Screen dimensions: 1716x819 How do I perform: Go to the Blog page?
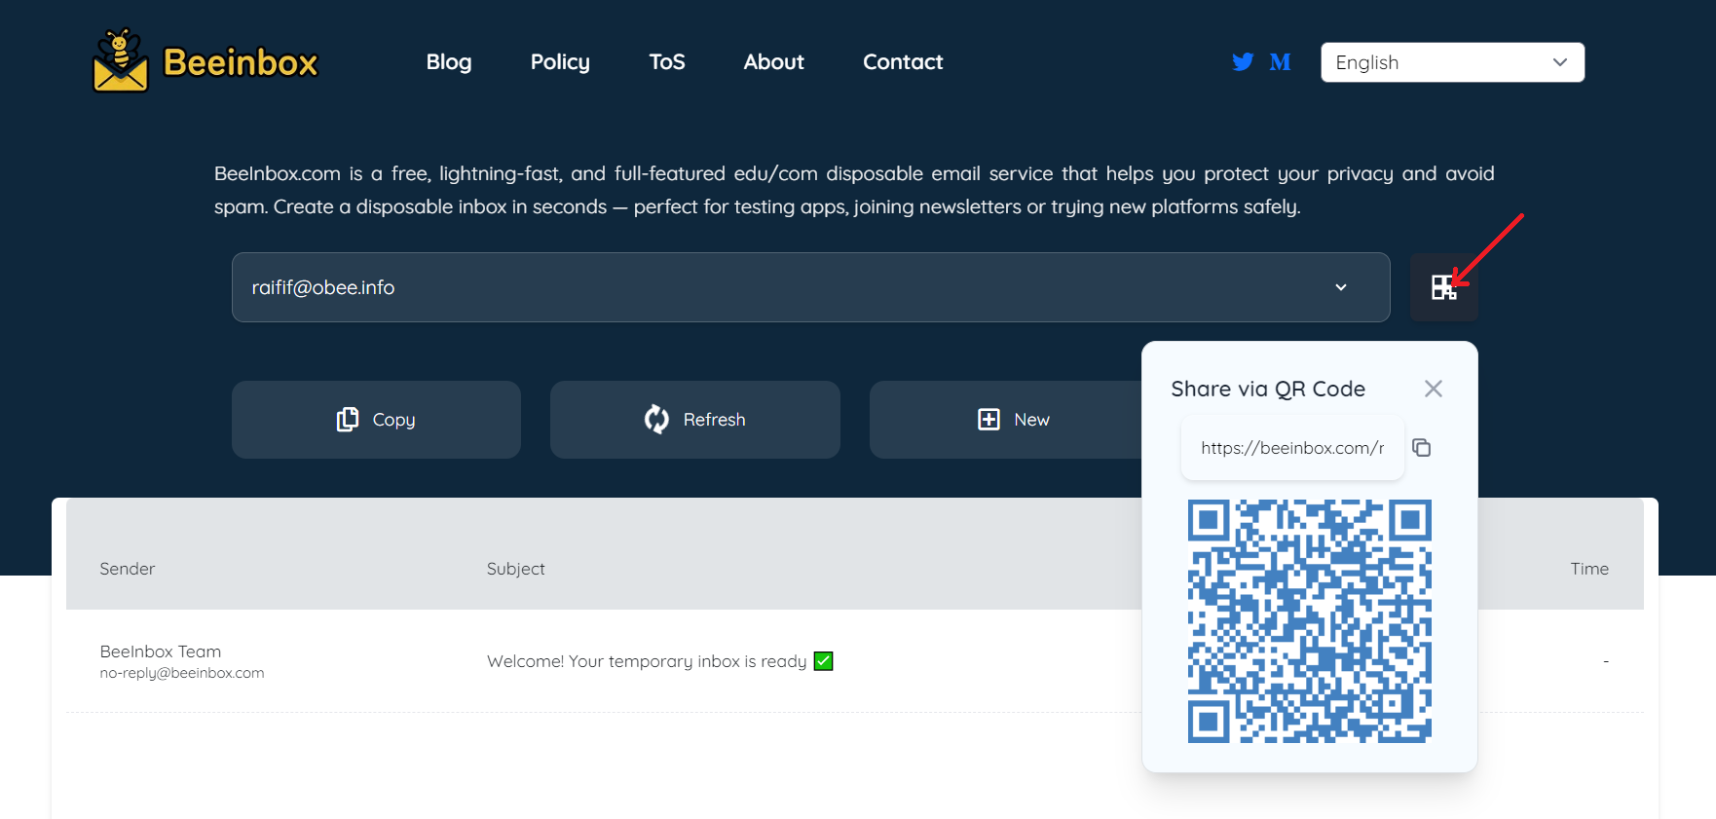449,62
